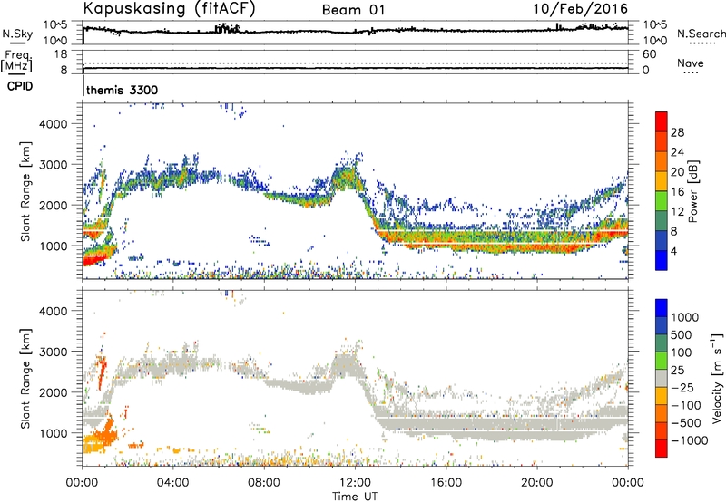Click the 'Velocity [m s-1]' colorbar label
Screen dimensions: 726x502
[x=717, y=377]
